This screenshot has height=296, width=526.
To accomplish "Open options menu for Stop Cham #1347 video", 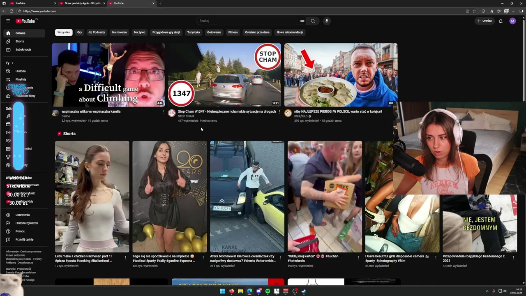I will (x=279, y=112).
